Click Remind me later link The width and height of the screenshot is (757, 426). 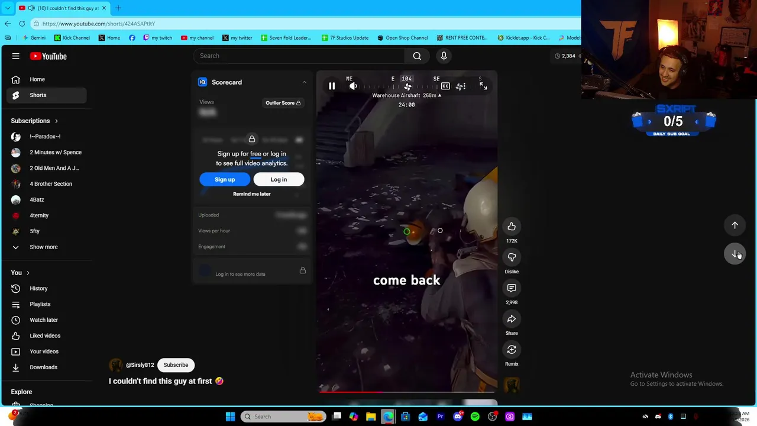point(251,194)
